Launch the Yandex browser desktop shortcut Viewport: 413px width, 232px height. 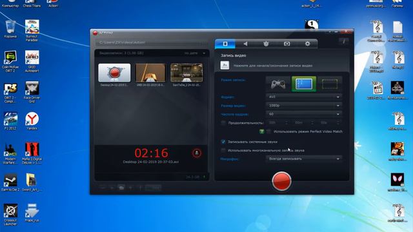click(x=32, y=121)
